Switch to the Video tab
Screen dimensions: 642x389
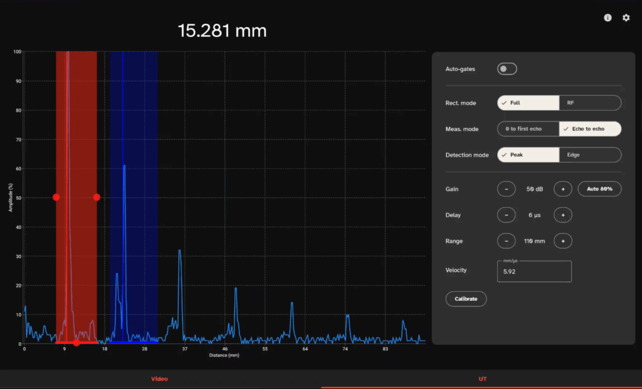pos(160,379)
